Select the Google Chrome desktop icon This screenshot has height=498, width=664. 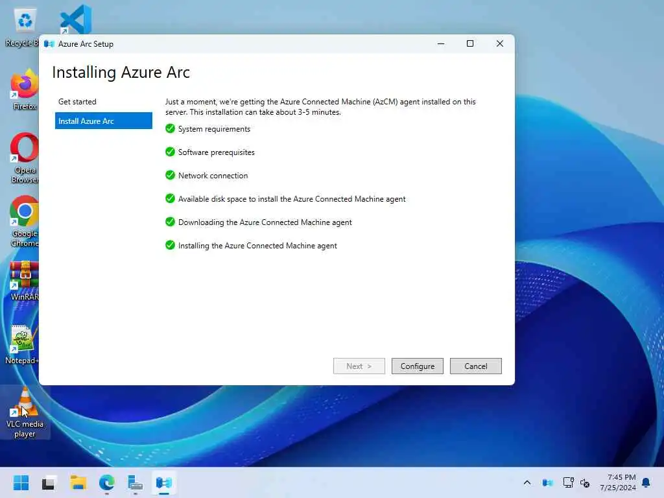coord(25,222)
